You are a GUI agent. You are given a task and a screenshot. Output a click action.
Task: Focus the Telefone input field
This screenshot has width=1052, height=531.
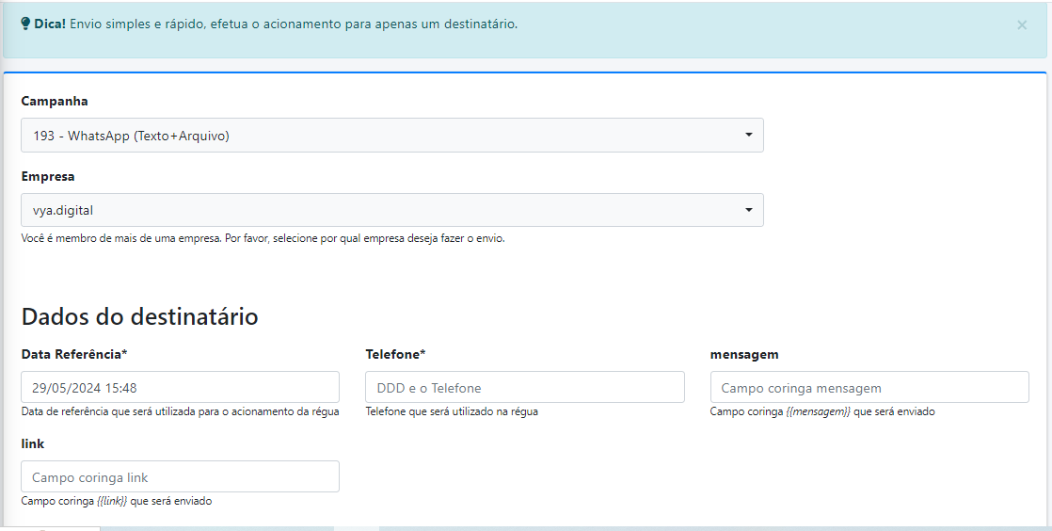pos(524,387)
